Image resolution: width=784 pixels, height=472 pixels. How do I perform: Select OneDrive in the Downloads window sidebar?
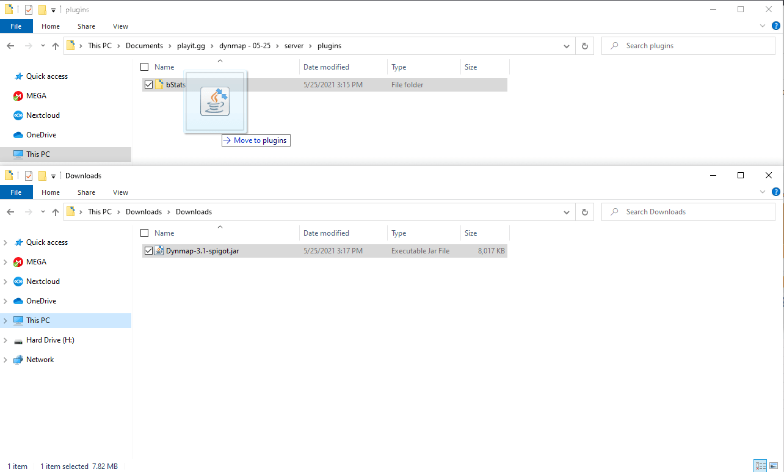[41, 301]
